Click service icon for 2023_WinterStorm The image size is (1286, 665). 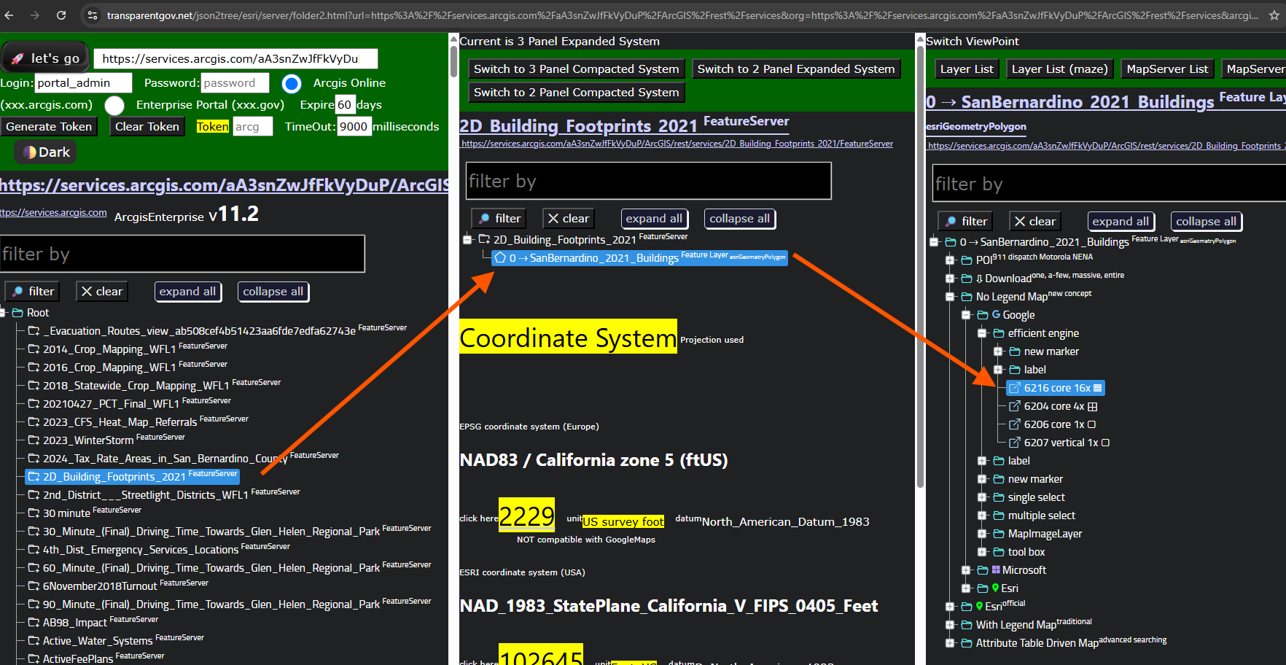pos(34,440)
